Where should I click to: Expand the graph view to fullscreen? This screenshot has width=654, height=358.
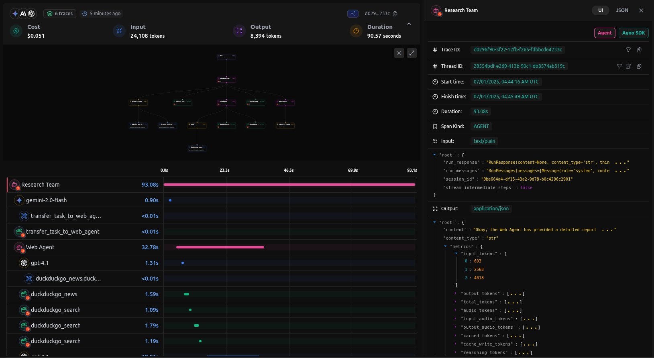pyautogui.click(x=412, y=53)
